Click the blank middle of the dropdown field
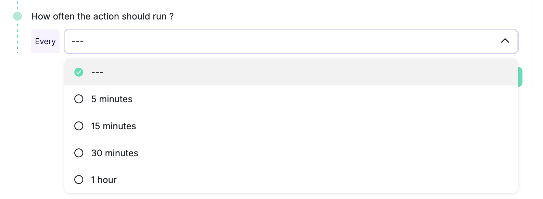Viewport: 543px width, 199px height. tap(291, 41)
